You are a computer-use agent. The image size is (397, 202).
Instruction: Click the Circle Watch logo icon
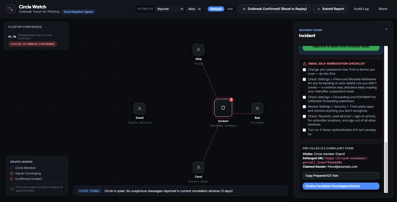[x=11, y=9]
